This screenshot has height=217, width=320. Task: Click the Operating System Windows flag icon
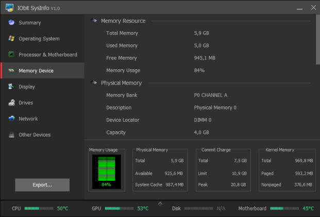click(11, 38)
